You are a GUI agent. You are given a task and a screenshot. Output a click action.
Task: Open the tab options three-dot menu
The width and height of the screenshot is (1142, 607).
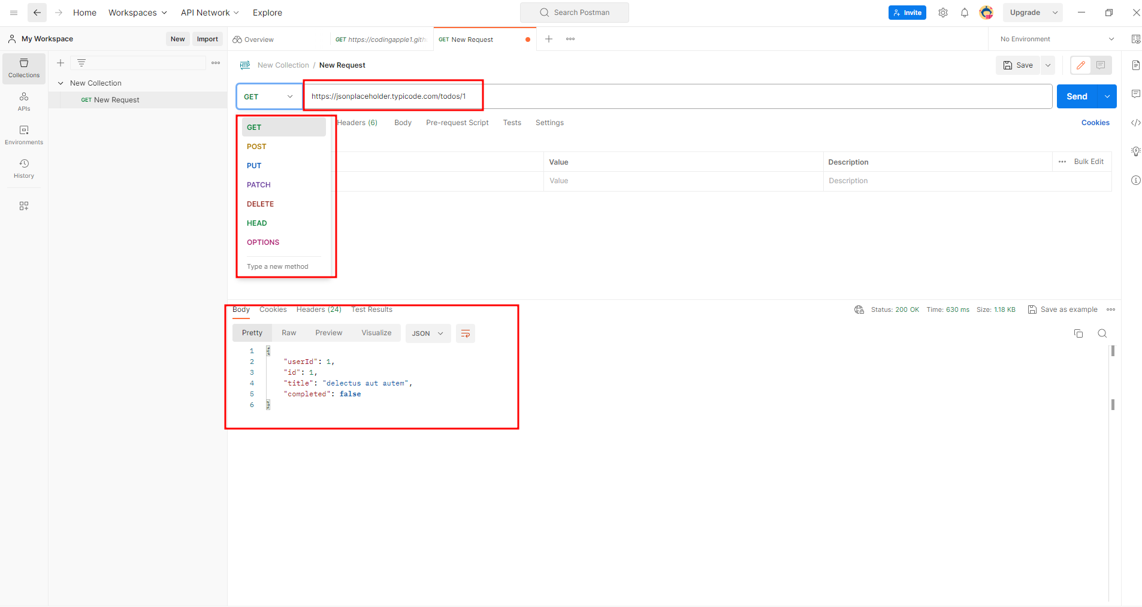pos(570,39)
